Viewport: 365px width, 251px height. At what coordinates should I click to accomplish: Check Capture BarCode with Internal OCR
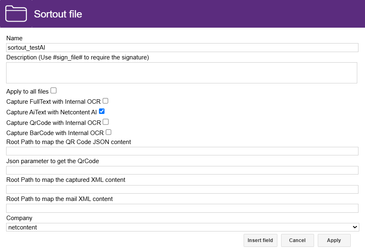tap(108, 133)
